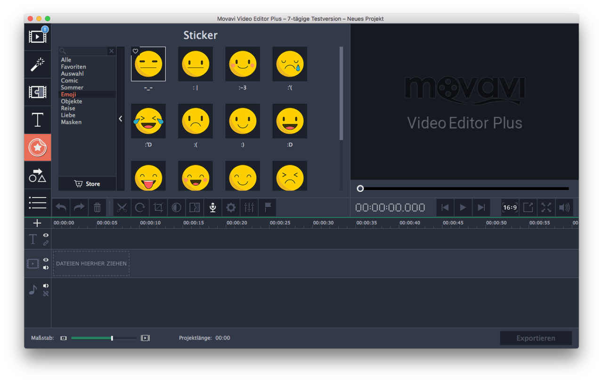Select the :-3 blushing sticker
Viewport: 603px width, 383px height.
(x=243, y=64)
